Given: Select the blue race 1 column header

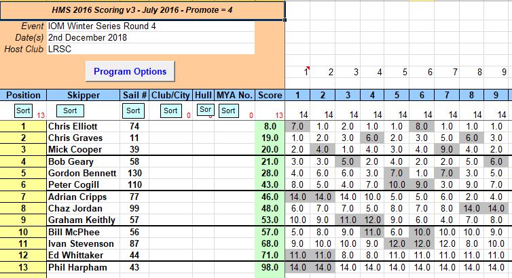Looking at the screenshot, I should click(x=297, y=96).
